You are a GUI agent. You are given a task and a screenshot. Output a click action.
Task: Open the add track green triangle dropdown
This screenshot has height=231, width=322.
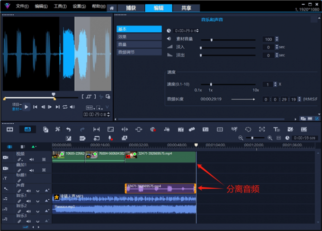(34, 147)
